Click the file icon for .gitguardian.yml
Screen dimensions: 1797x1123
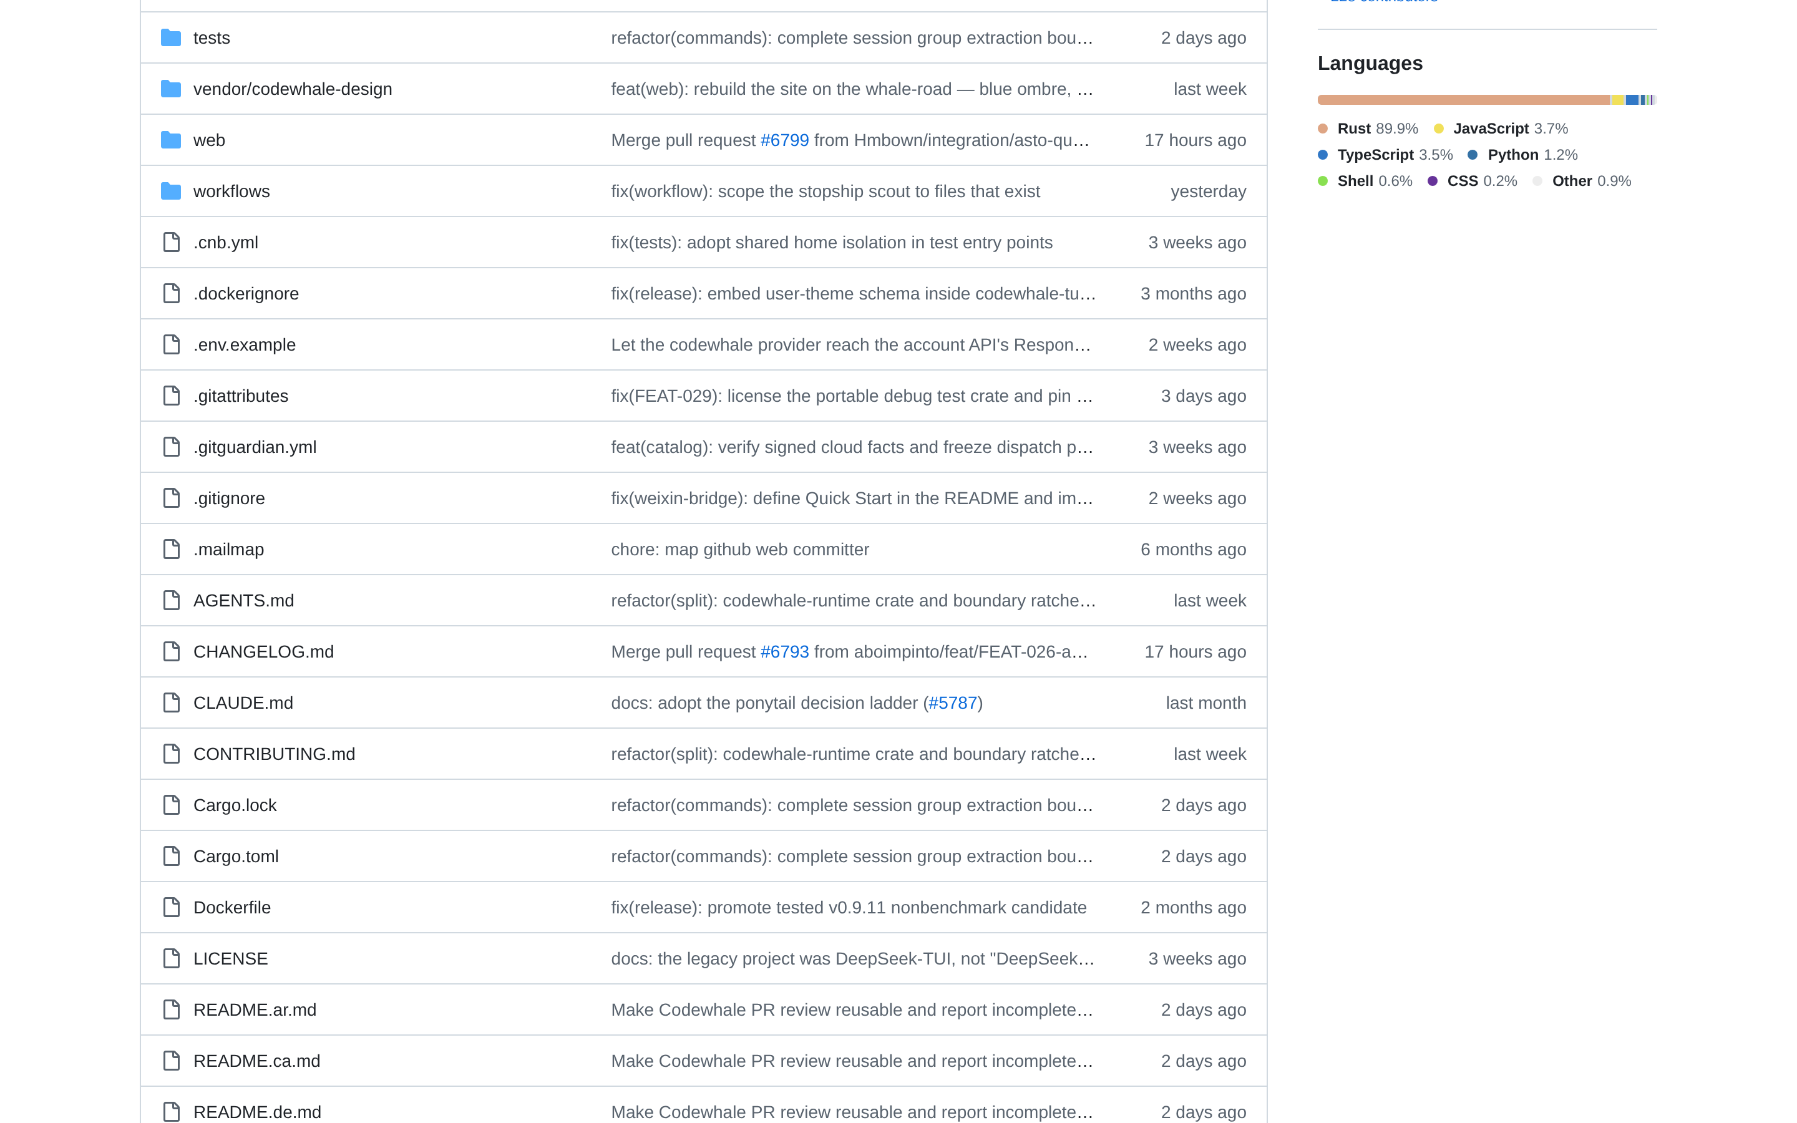pyautogui.click(x=172, y=447)
